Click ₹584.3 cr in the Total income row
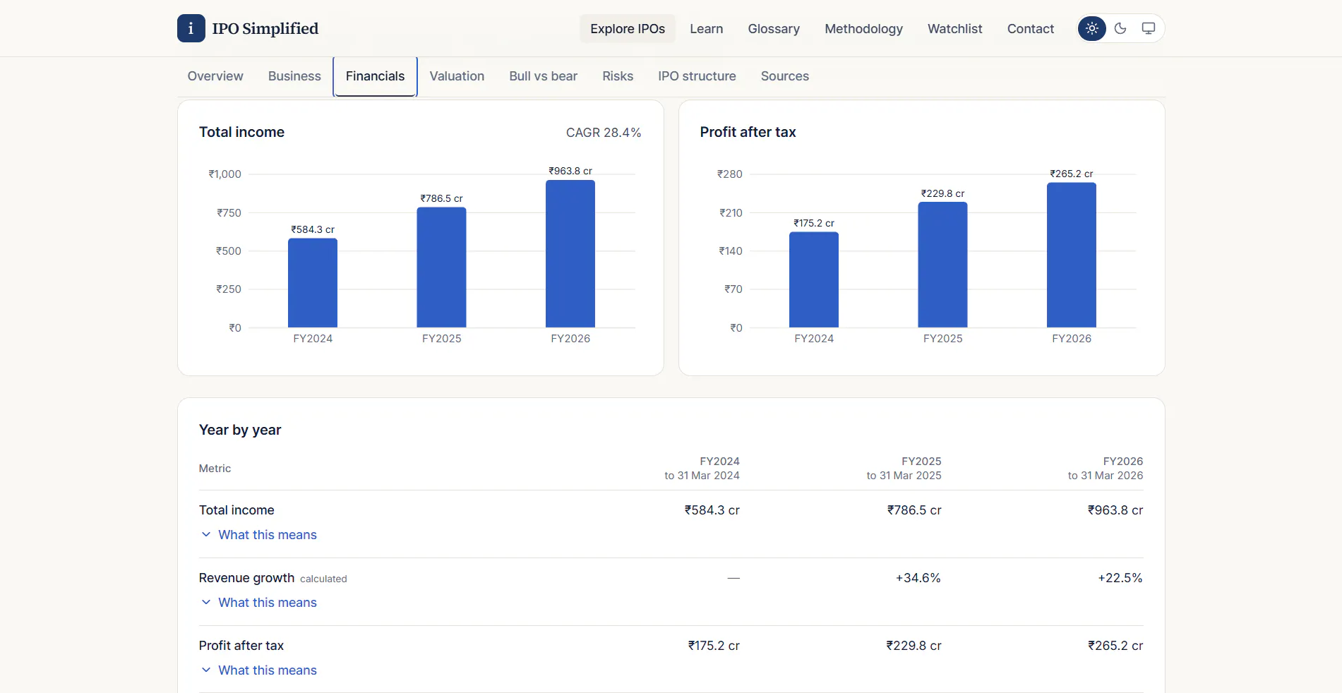The height and width of the screenshot is (693, 1342). [x=712, y=510]
